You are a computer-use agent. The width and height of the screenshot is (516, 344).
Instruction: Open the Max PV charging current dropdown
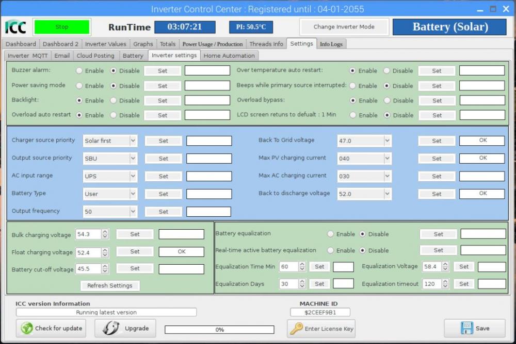click(x=364, y=159)
